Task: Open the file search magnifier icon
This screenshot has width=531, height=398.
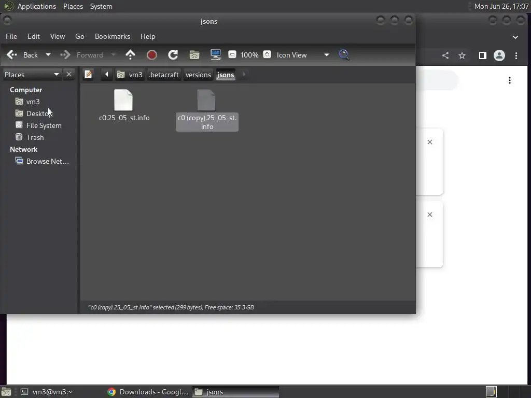Action: 344,55
